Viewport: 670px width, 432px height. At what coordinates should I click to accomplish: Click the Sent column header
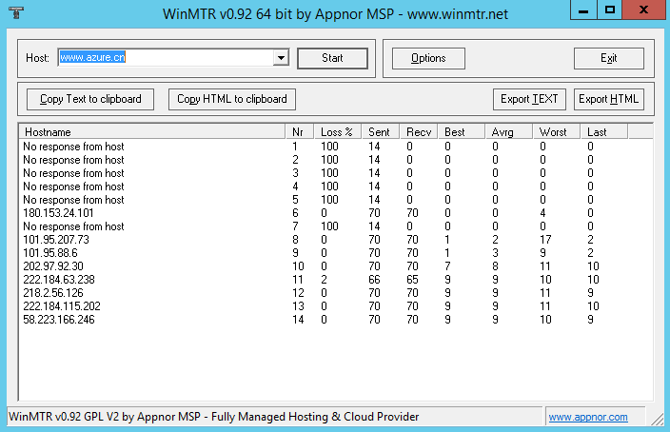[382, 131]
